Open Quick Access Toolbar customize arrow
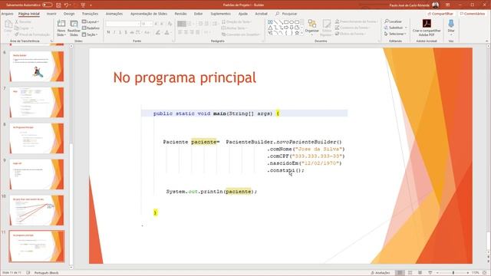This screenshot has width=491, height=276. pyautogui.click(x=91, y=5)
